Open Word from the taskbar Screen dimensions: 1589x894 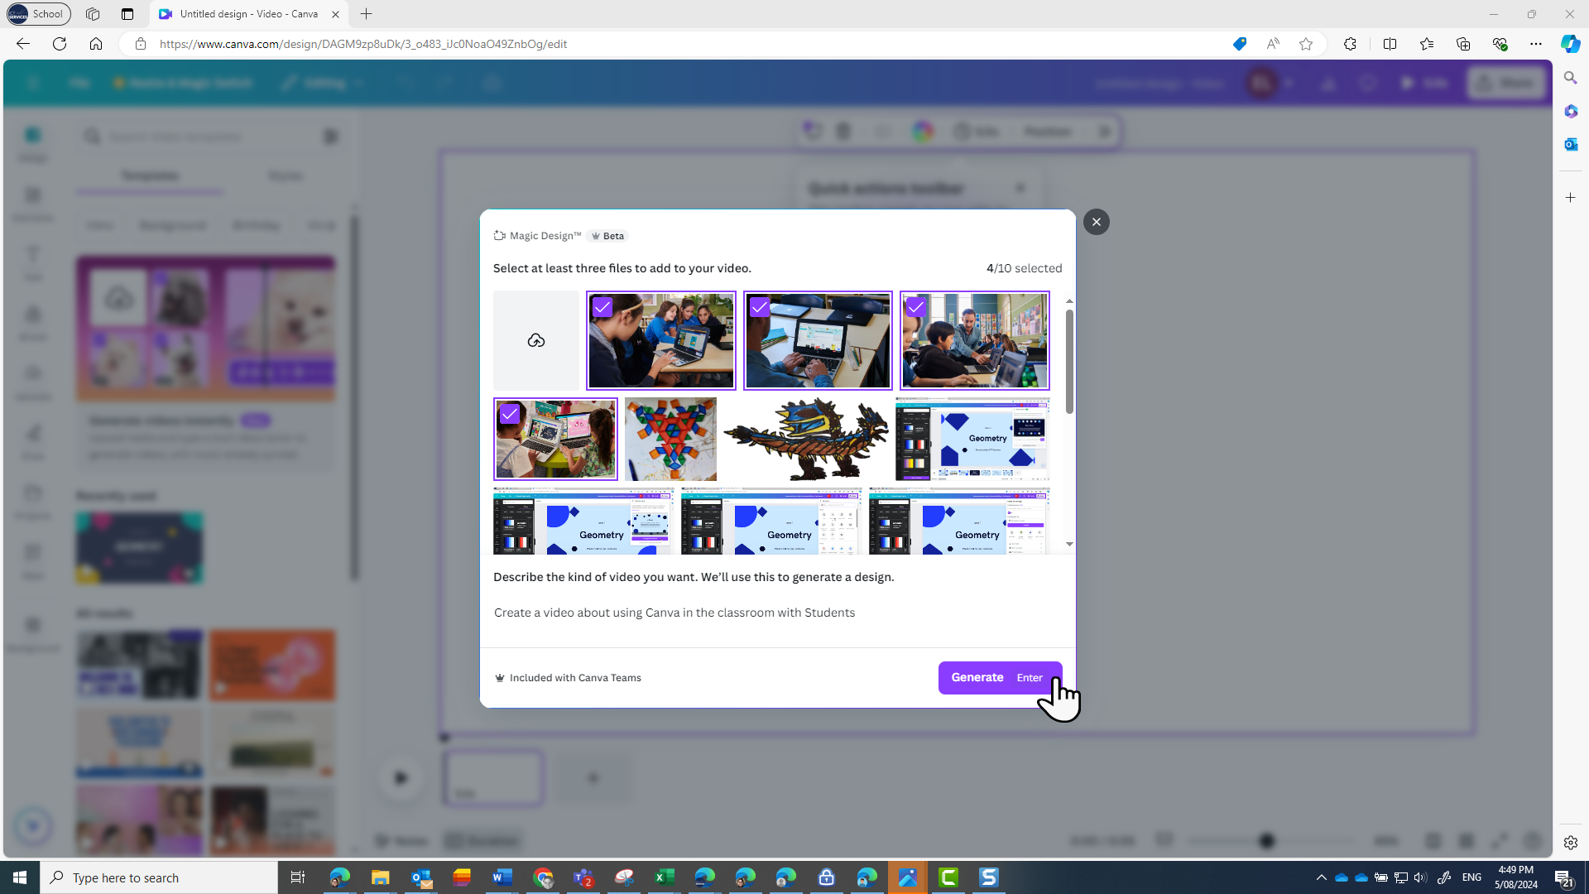point(502,877)
